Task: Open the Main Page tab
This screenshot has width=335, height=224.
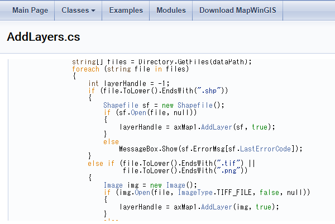Action: click(30, 11)
